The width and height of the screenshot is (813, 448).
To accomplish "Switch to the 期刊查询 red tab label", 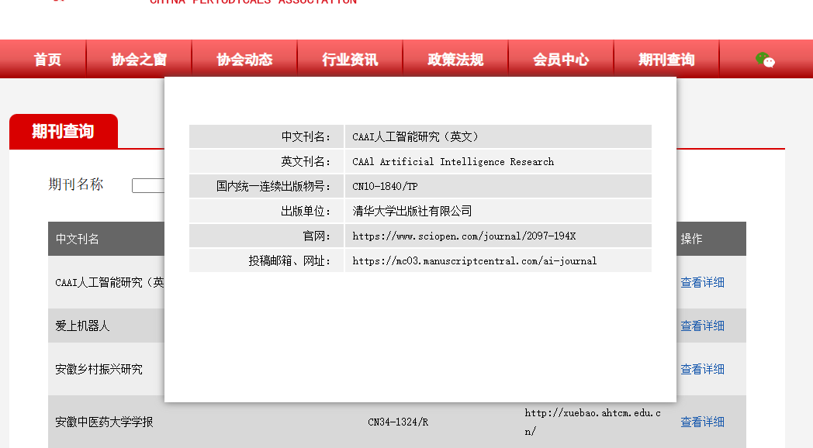I will click(x=62, y=132).
